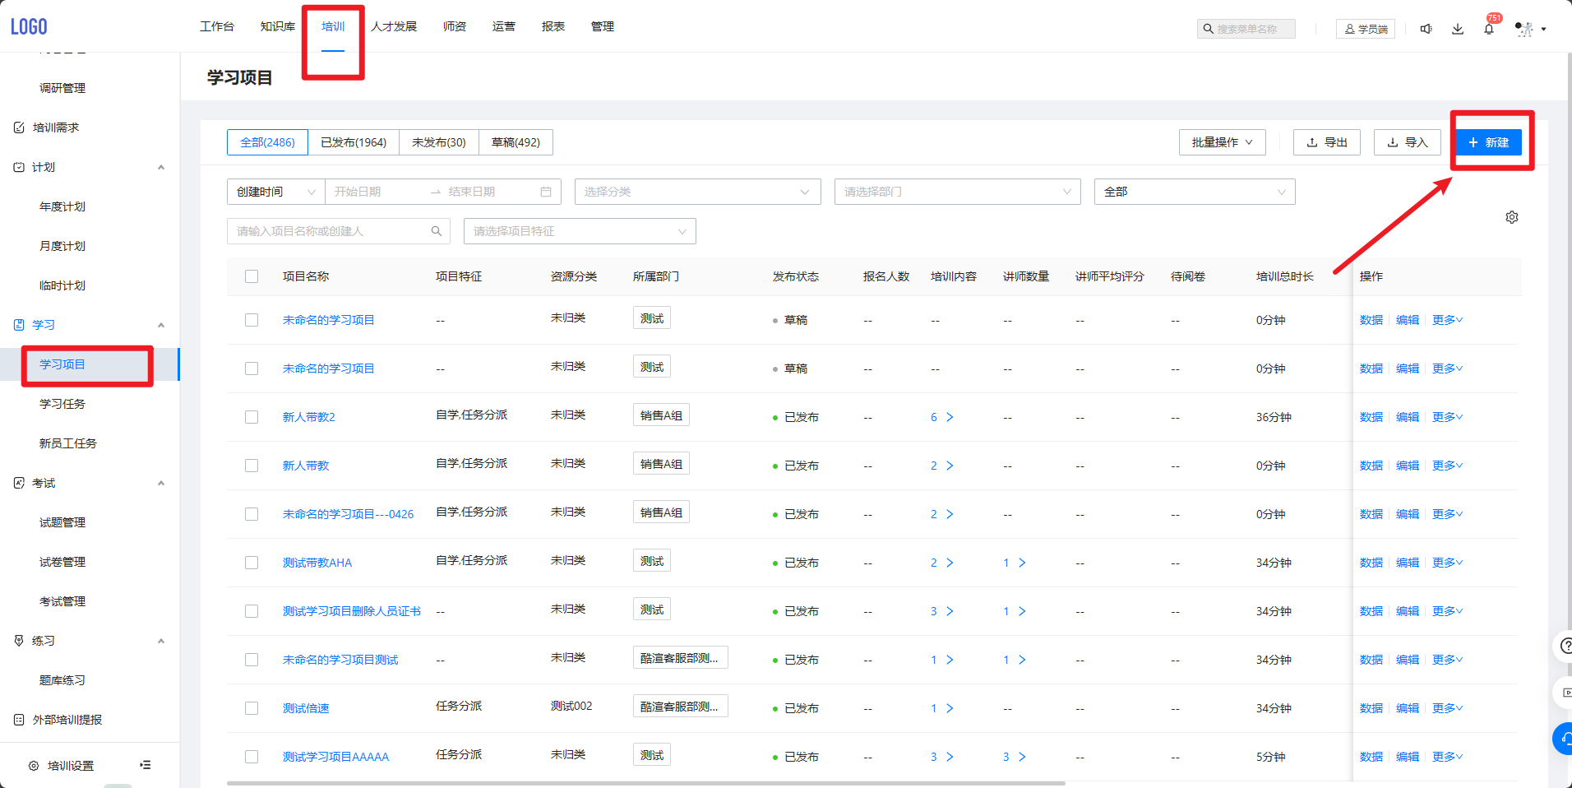Viewport: 1572px width, 788px height.
Task: Open the 知识库 top menu
Action: 277,26
